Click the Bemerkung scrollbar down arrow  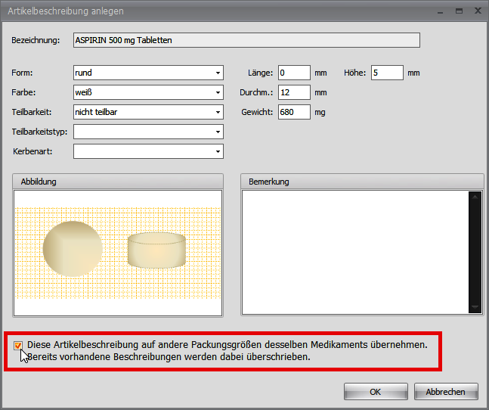coord(475,307)
